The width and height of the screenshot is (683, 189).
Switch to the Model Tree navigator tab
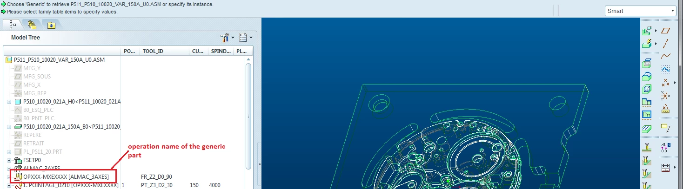[12, 24]
